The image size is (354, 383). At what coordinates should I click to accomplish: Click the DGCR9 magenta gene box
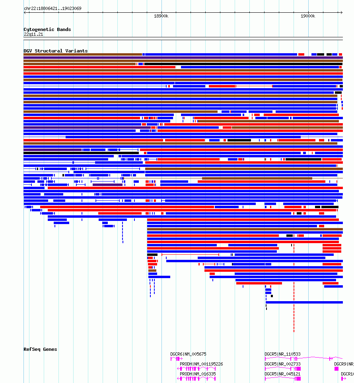(336, 369)
